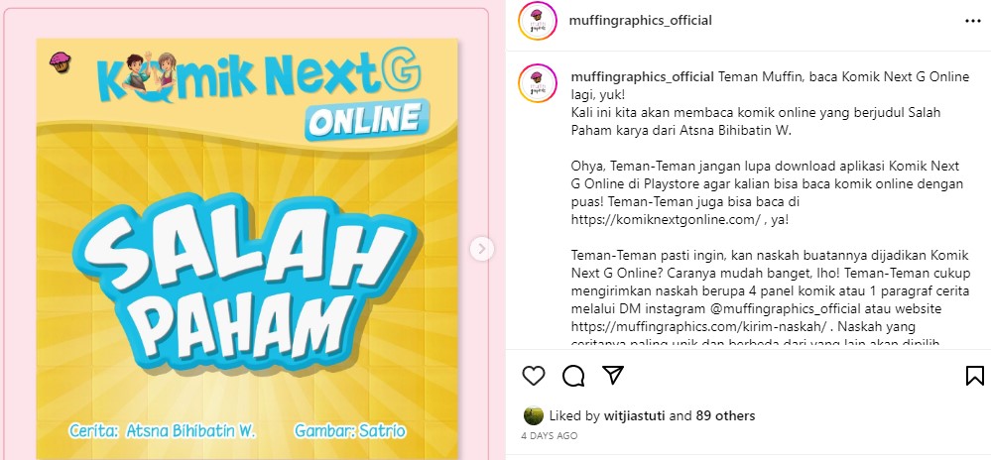Viewport: 991px width, 460px height.
Task: Show the list of 89 others who liked
Action: pyautogui.click(x=725, y=415)
